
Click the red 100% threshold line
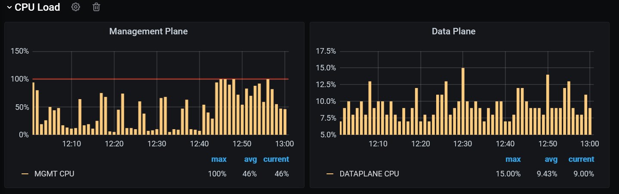(129, 79)
